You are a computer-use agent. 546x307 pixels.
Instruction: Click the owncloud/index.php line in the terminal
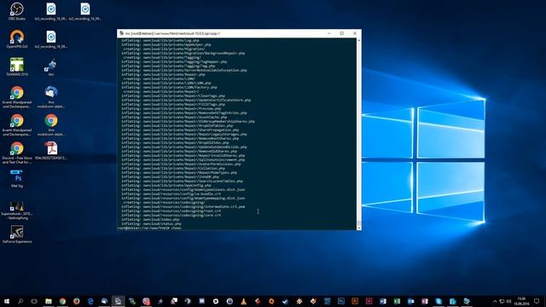coord(150,220)
